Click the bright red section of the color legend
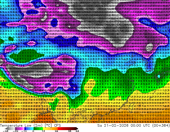 coord(60,128)
